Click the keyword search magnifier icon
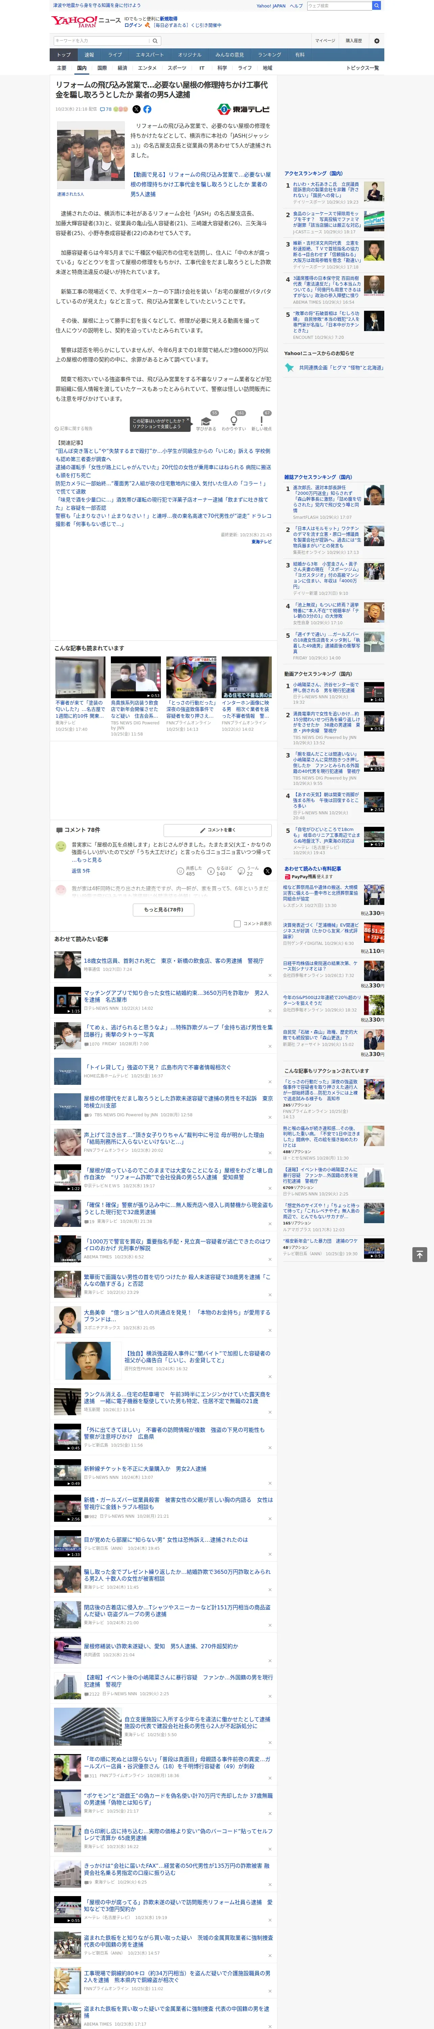This screenshot has height=2029, width=434. tap(155, 40)
